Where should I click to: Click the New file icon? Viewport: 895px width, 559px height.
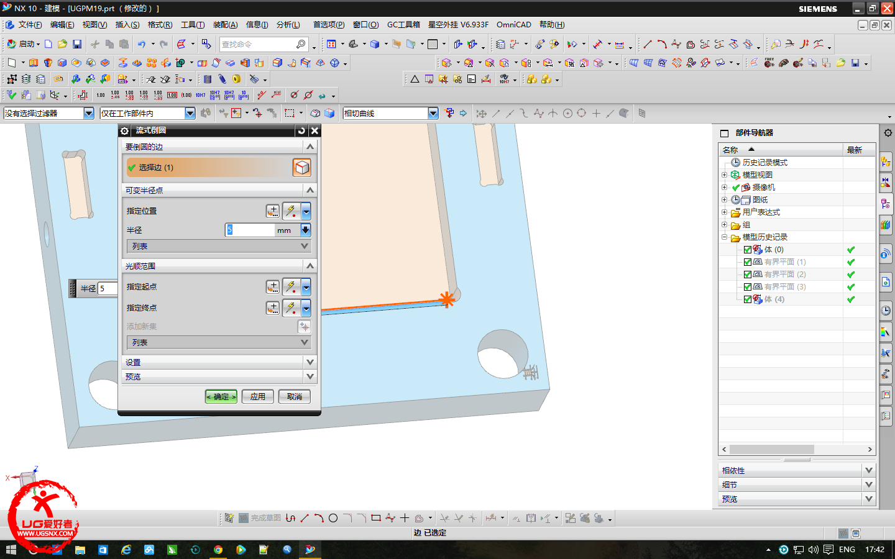click(x=48, y=44)
